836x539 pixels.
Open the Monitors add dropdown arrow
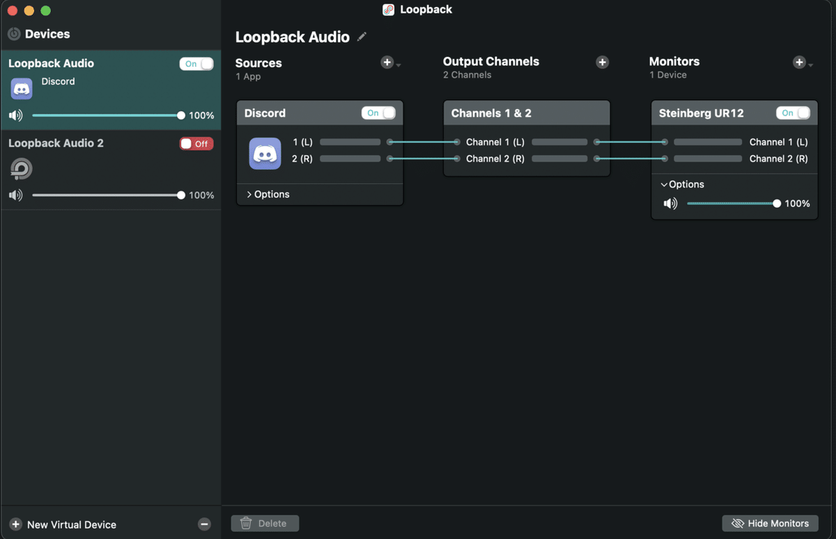point(810,65)
